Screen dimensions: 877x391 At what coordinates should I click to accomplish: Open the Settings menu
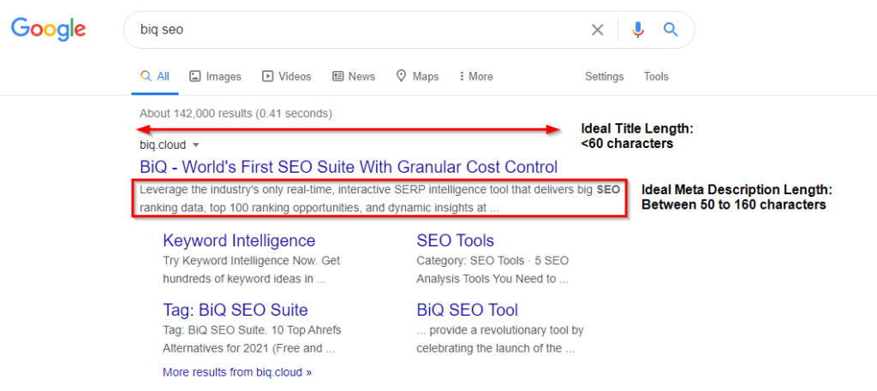click(604, 76)
